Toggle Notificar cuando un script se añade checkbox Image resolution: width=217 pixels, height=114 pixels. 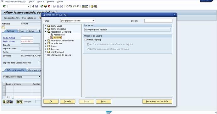click(88, 44)
